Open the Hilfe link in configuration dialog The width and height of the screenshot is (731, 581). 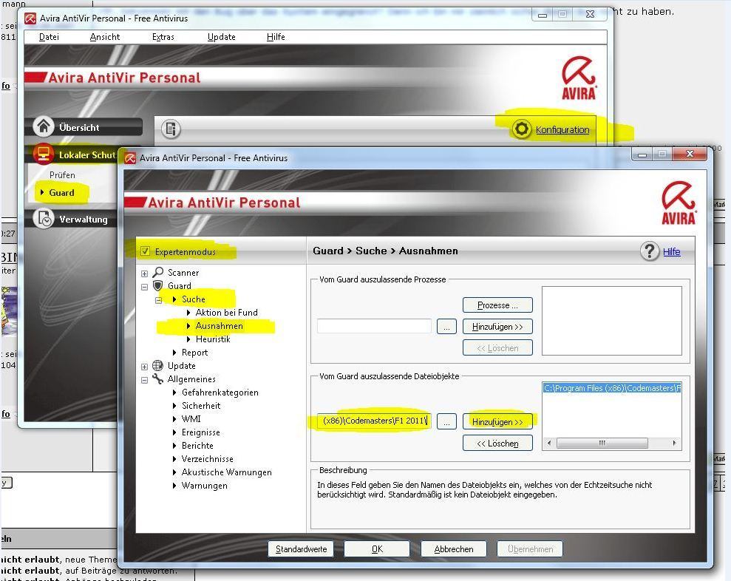[x=671, y=251]
